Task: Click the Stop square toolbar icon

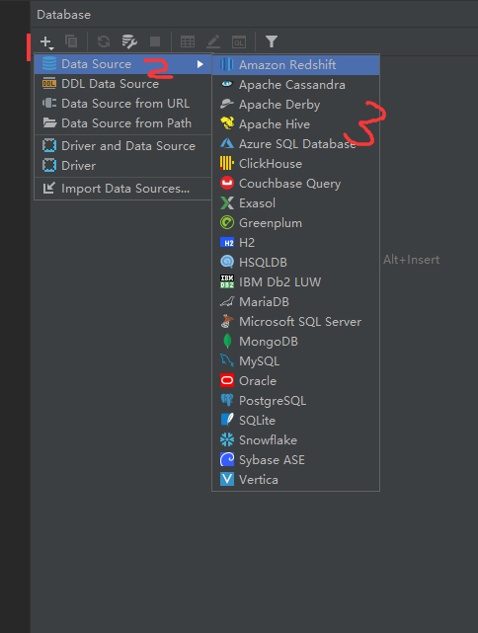Action: (x=155, y=41)
